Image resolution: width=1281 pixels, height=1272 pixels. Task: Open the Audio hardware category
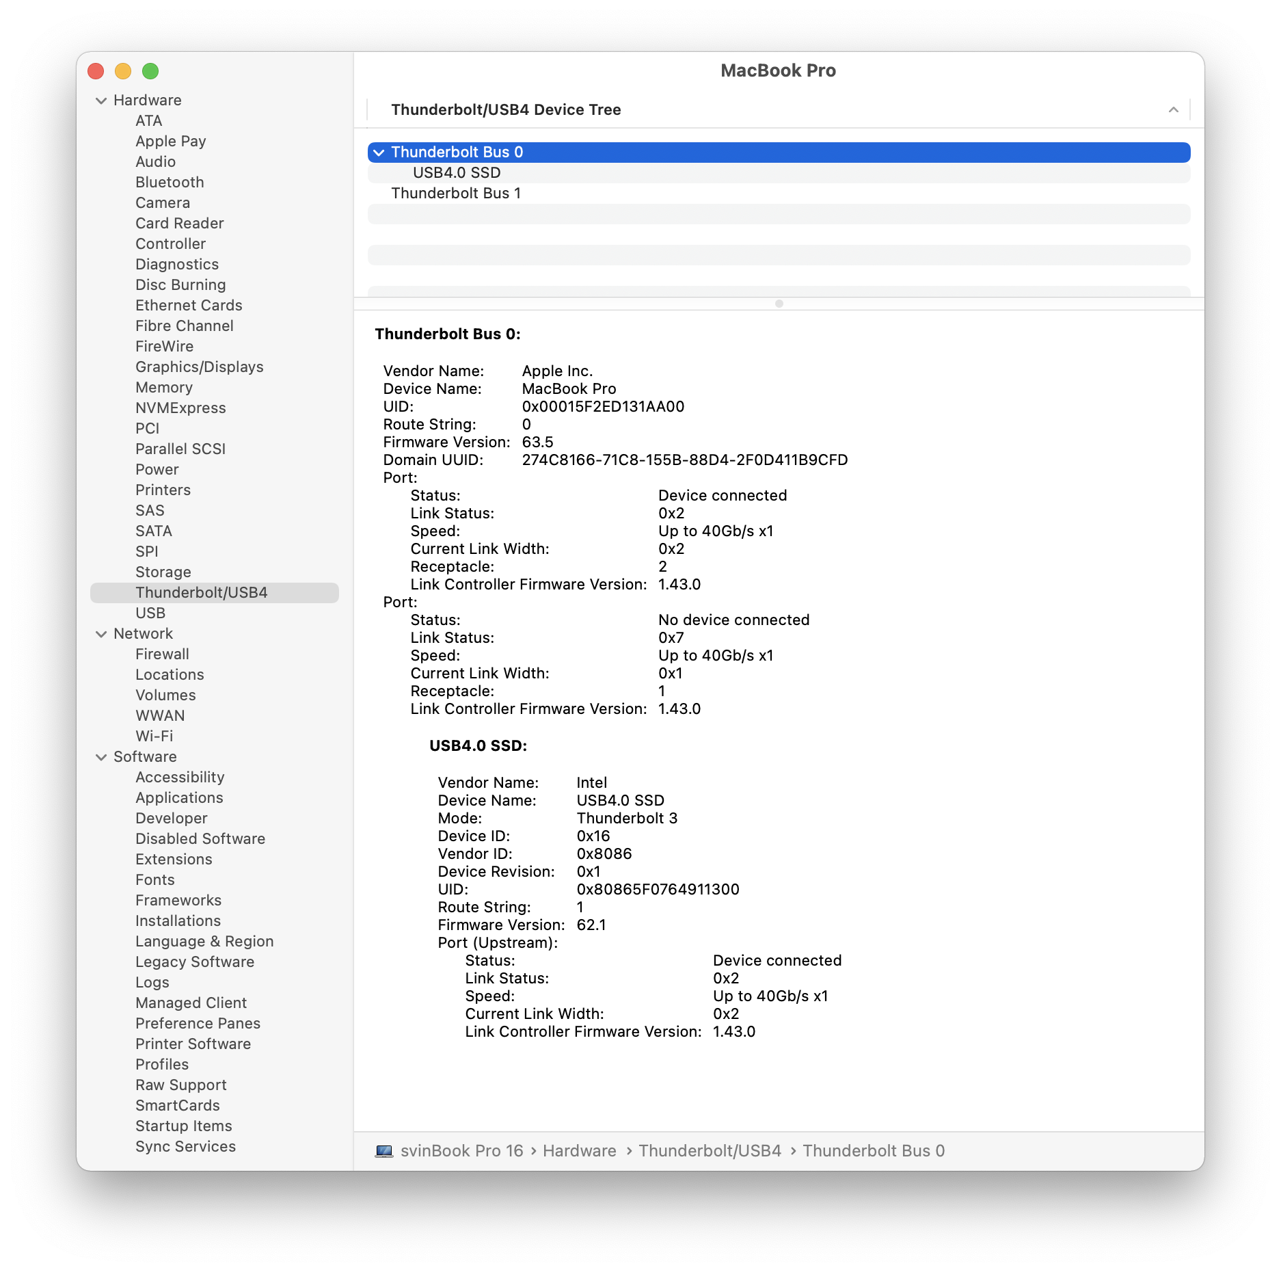click(155, 162)
